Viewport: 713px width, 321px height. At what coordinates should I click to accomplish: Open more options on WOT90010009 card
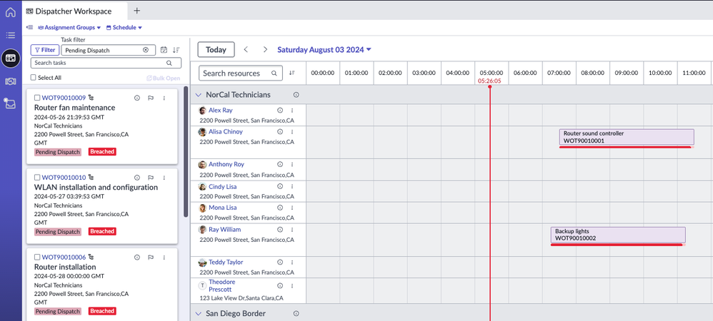point(164,98)
